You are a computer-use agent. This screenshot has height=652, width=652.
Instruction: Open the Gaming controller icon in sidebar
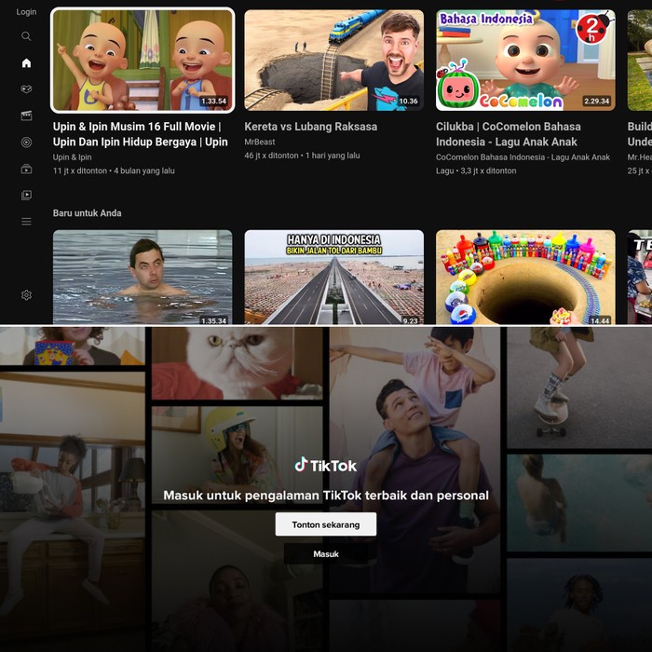click(26, 89)
